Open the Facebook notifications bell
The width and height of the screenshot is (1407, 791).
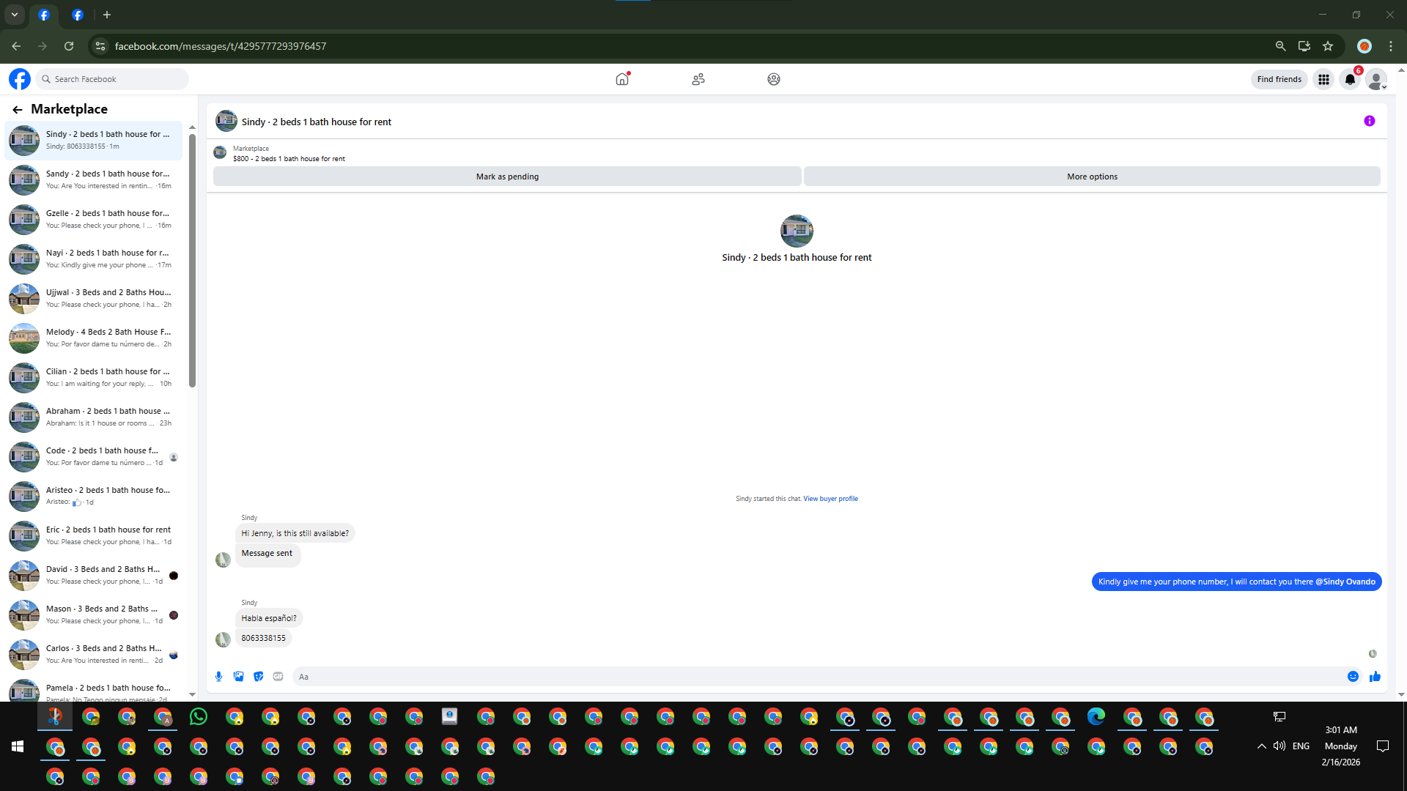[x=1350, y=79]
